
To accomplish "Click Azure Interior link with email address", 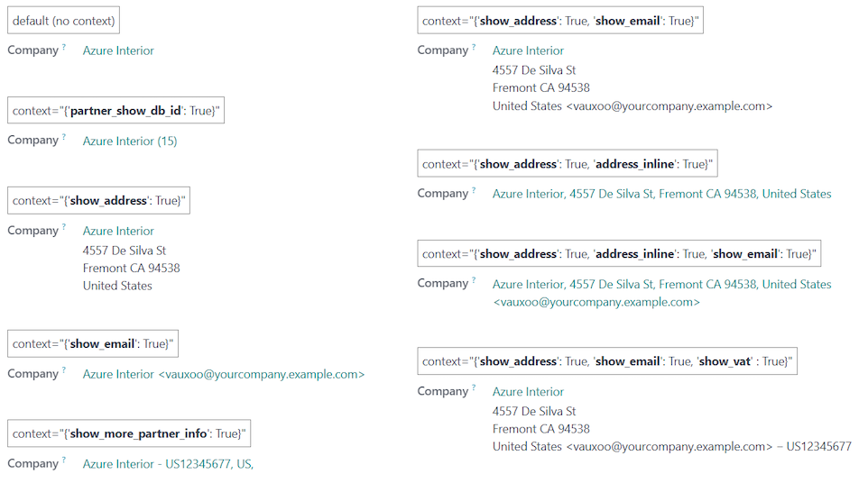I will [224, 374].
